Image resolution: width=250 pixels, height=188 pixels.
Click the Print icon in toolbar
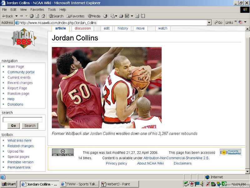tap(121, 16)
